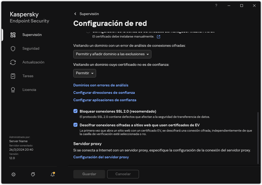Select the Configuración de red title

[110, 24]
